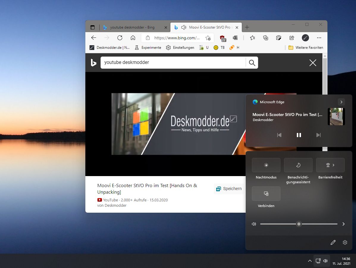Click the media thumbnail in flyout
Viewport: 356px width, 268px height.
pos(336,117)
